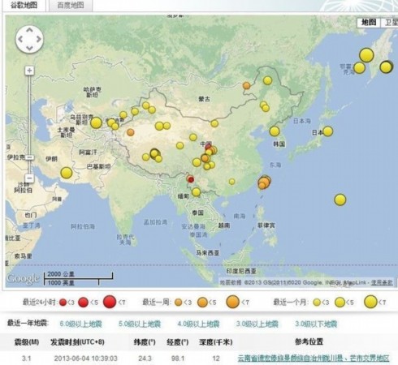398x365 pixels.
Task: Pan the map down using arrow control
Action: coord(29,49)
